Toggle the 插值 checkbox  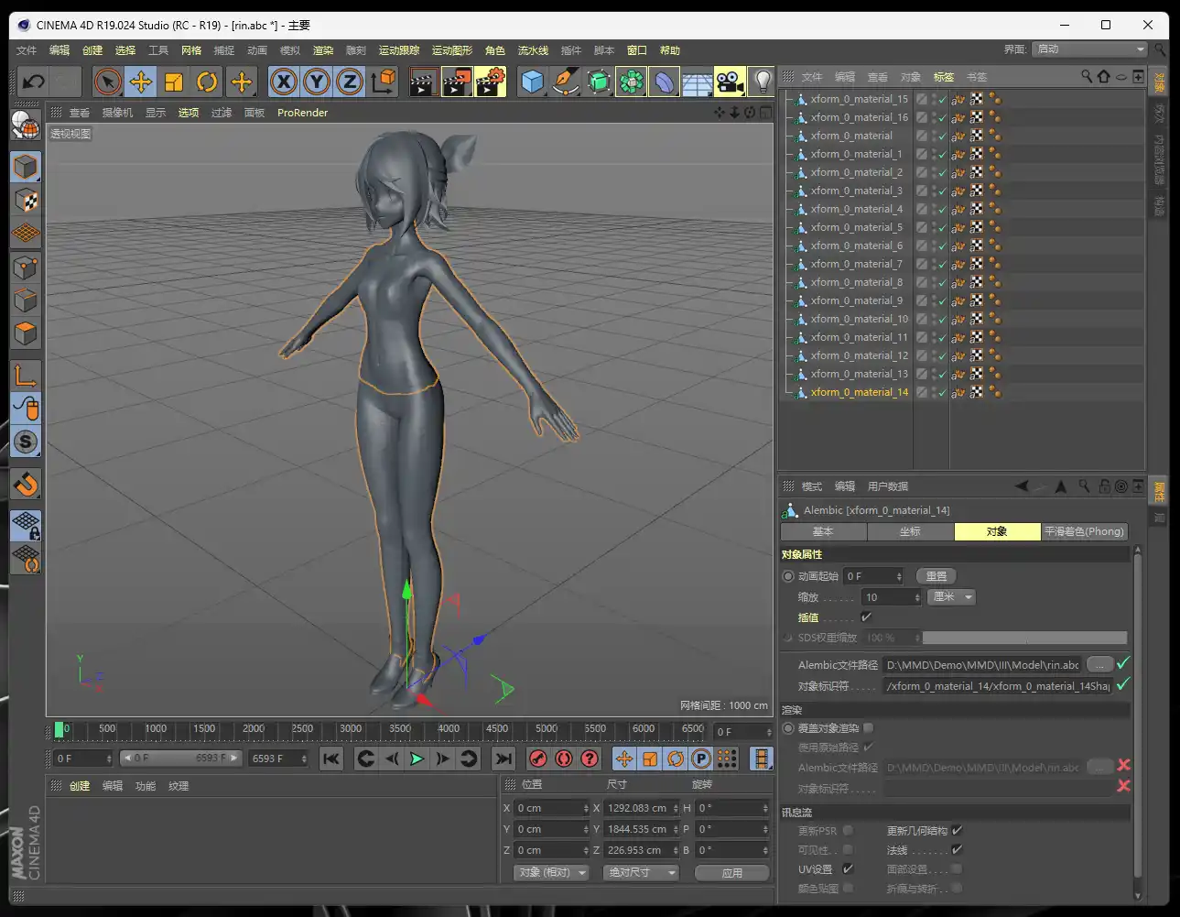click(x=866, y=617)
